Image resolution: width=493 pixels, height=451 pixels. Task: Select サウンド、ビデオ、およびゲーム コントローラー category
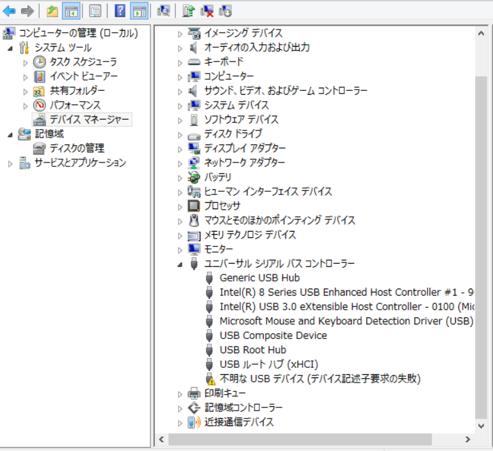click(x=286, y=91)
